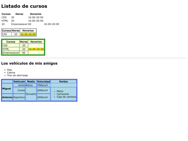The image size is (188, 141).
Task: Click highlighted 16:00-20:00 in the gray-bordered table
Action: click(x=28, y=34)
